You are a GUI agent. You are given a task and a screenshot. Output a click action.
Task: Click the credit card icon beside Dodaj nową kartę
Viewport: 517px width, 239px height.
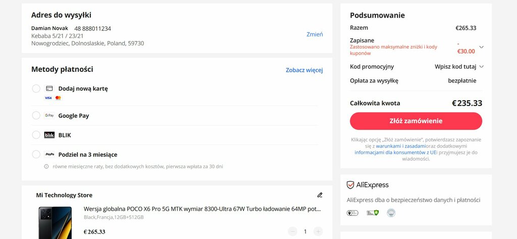[x=49, y=88]
